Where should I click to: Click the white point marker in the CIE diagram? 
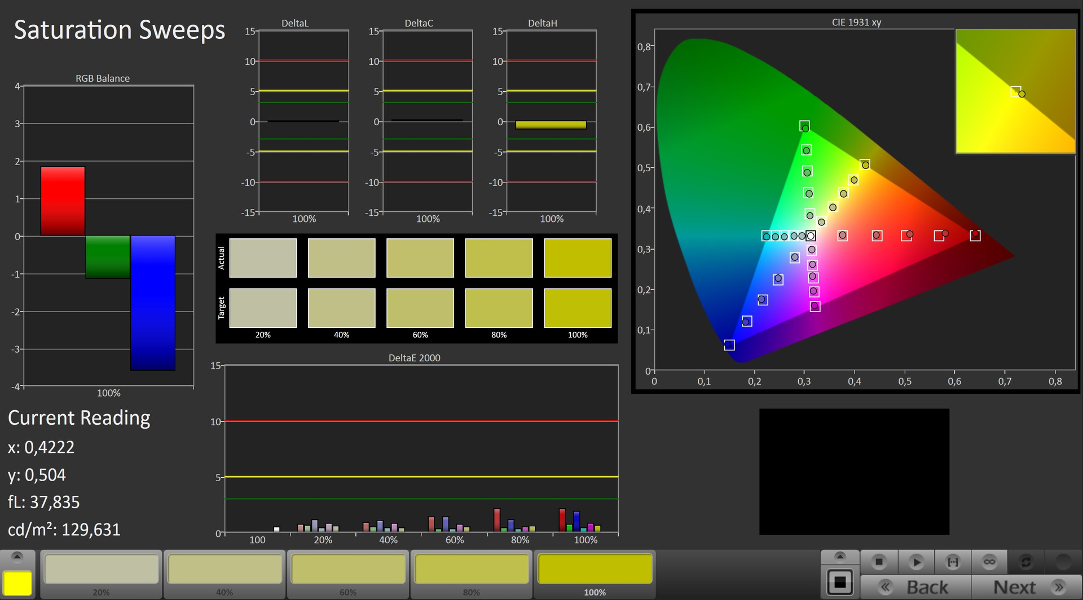pos(811,235)
